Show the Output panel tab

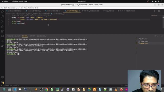coord(17,36)
